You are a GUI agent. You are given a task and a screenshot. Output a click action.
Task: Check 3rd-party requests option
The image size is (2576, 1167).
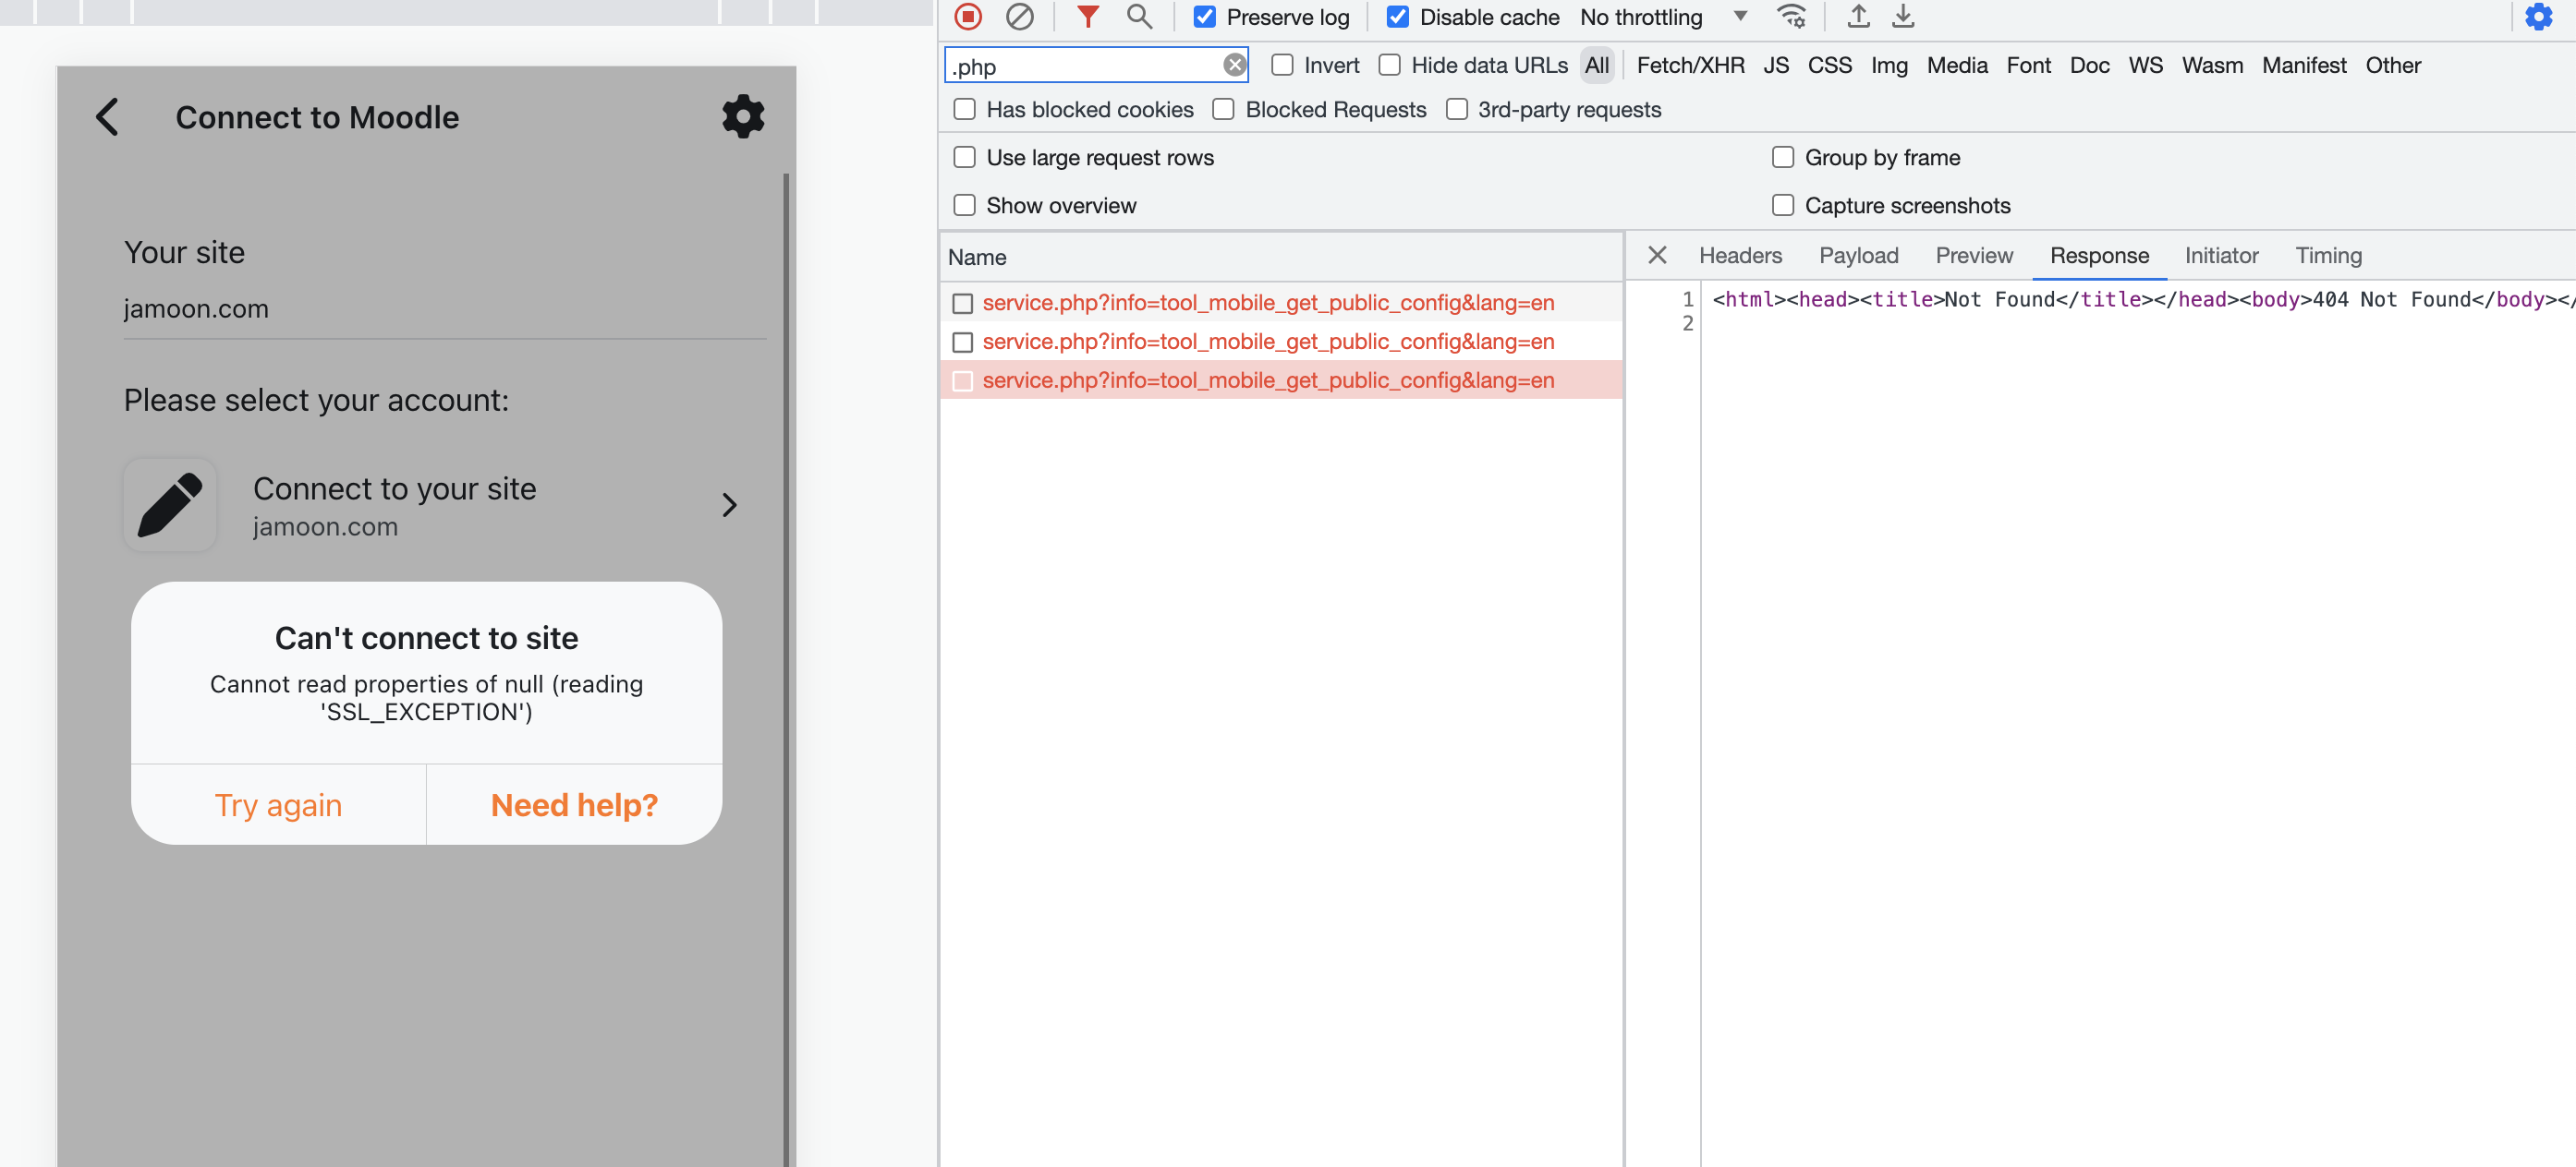[1456, 110]
